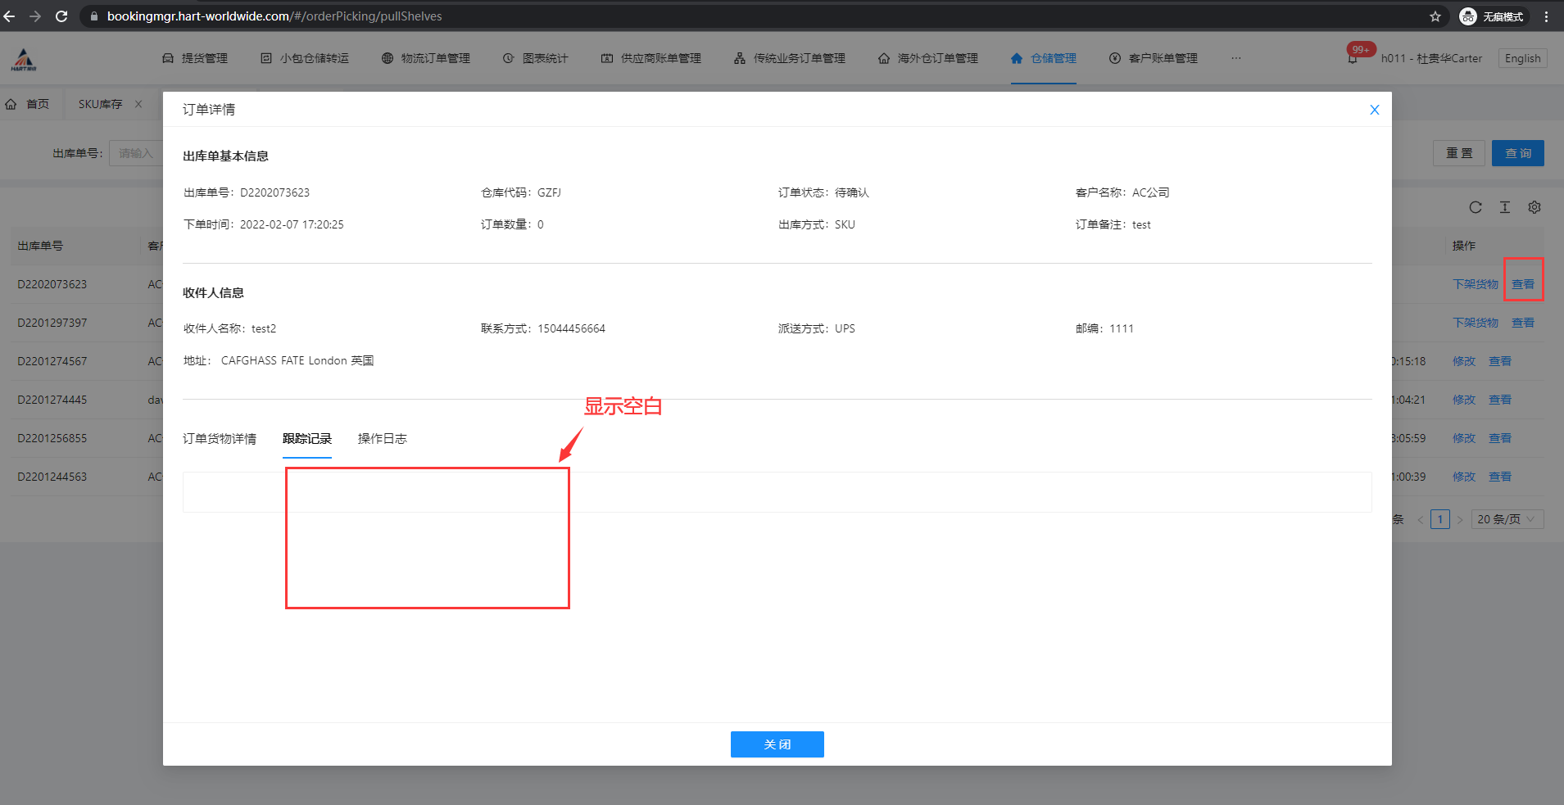Click the browser address bar URL
Screen dimensions: 1564x805
[x=274, y=16]
